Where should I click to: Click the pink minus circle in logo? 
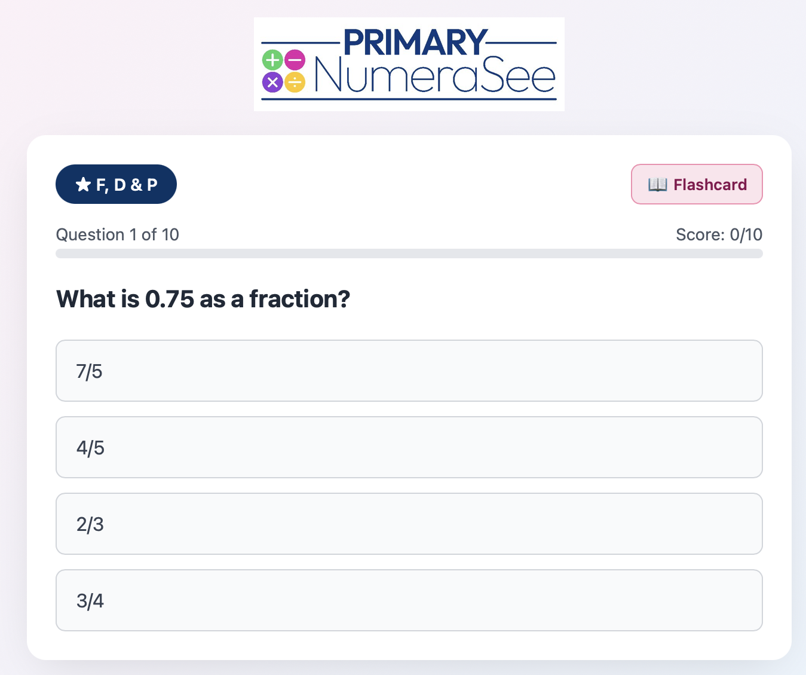pyautogui.click(x=295, y=60)
